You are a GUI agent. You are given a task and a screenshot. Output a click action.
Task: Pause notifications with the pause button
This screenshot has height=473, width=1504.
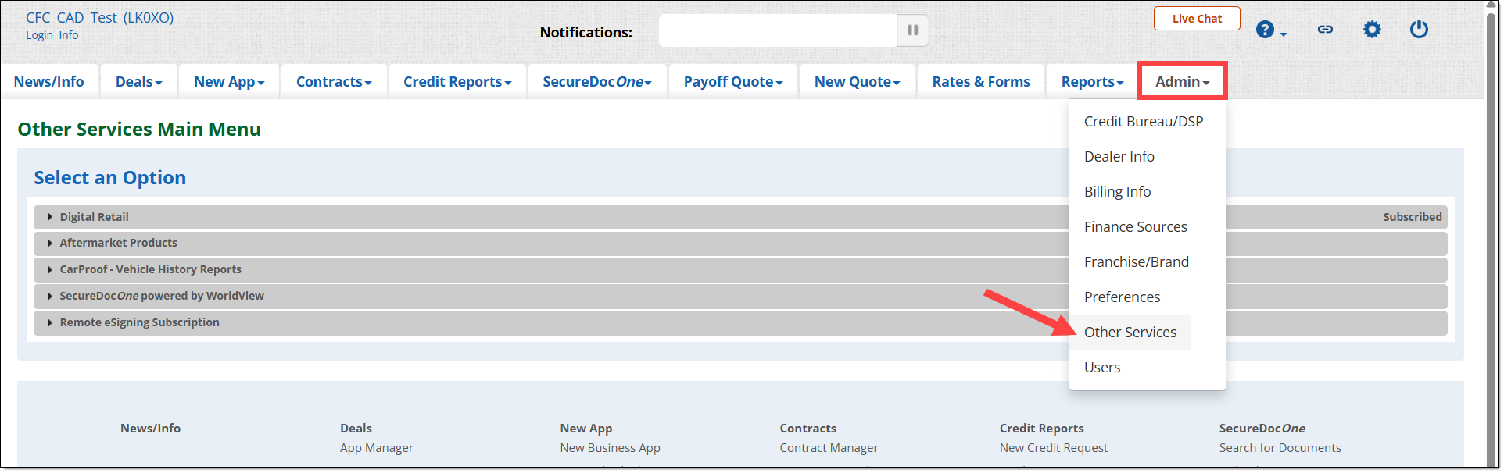tap(912, 30)
